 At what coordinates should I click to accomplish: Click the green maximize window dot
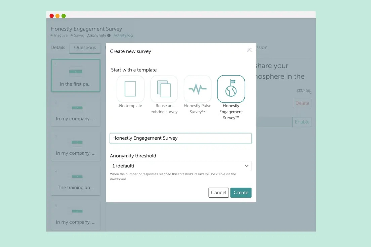point(64,16)
